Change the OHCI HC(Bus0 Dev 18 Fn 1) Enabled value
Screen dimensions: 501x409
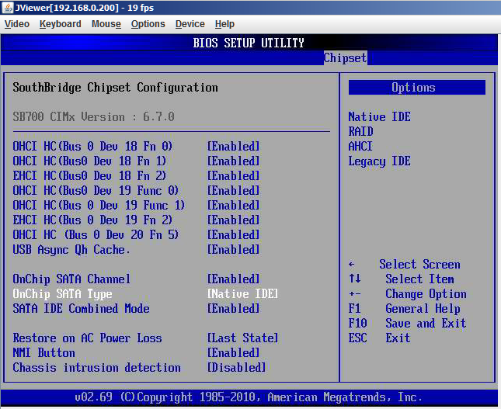[x=233, y=161]
